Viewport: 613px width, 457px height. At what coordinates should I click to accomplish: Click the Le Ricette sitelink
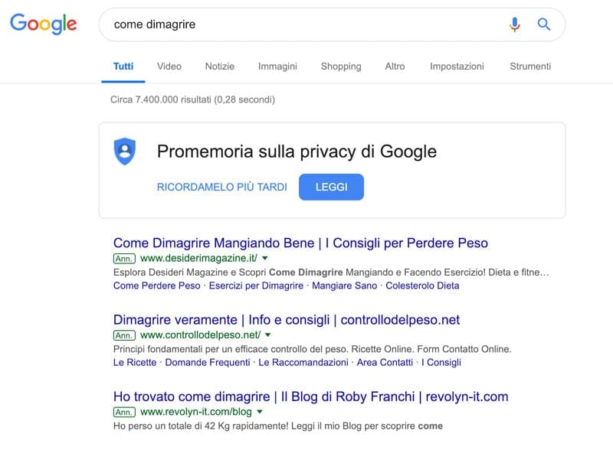pyautogui.click(x=132, y=363)
